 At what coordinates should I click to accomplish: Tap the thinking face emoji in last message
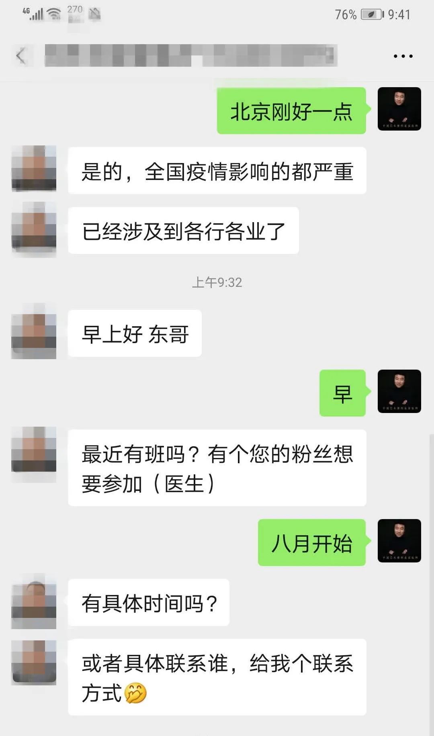click(x=135, y=693)
